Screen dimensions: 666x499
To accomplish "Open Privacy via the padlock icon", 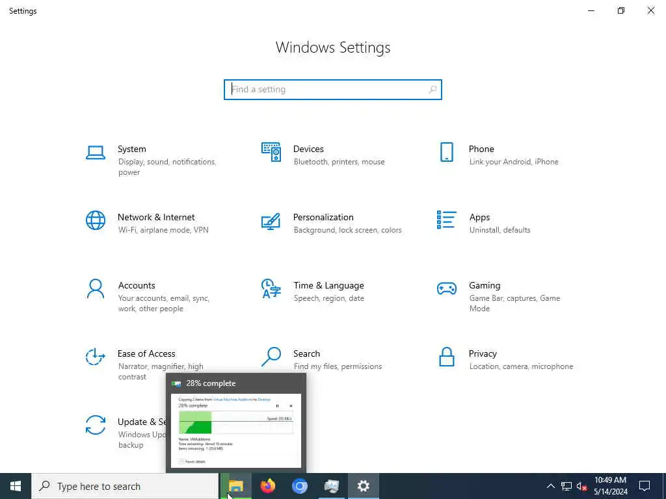I will click(446, 357).
